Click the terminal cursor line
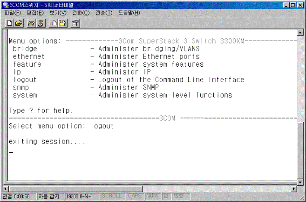 tap(11, 152)
